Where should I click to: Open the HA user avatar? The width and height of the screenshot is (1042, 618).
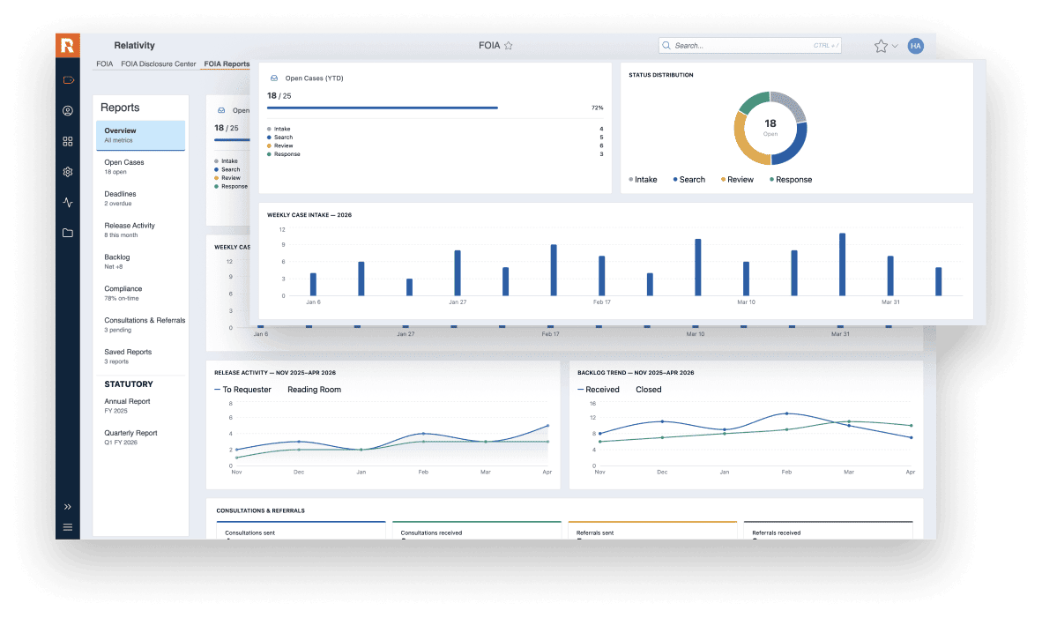916,46
